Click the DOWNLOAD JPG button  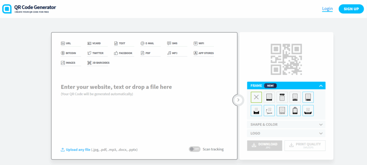coord(265,146)
